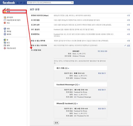Click the Edit link for Secure Browsing (https)
Image resolution: width=133 pixels, height=126 pixels.
point(128,15)
